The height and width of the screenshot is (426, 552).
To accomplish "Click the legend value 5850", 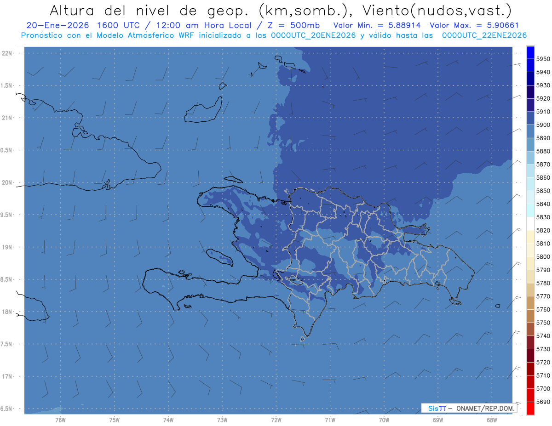I will pos(543,191).
